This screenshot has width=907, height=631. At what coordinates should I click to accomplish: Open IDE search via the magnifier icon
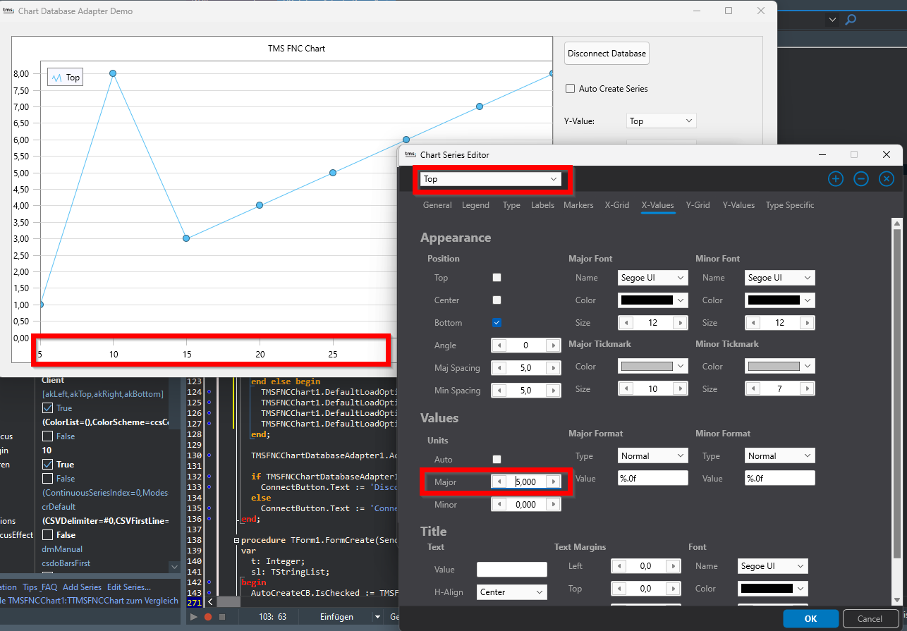[851, 20]
